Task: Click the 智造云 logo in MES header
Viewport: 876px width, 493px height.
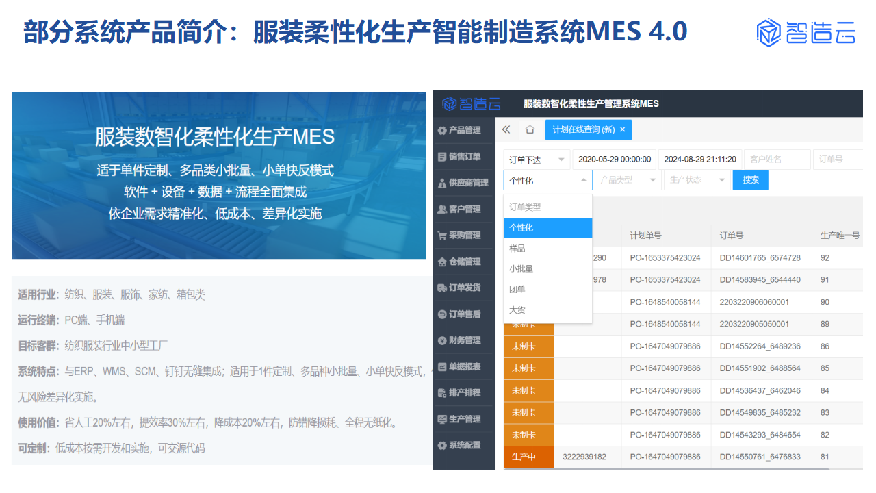Action: 472,104
